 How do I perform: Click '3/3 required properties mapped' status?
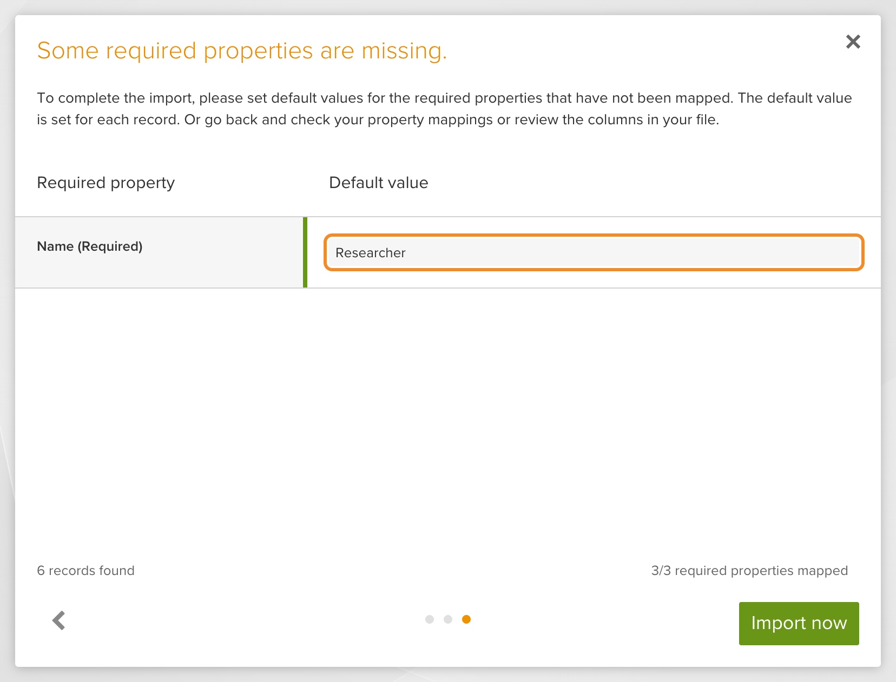pyautogui.click(x=749, y=571)
